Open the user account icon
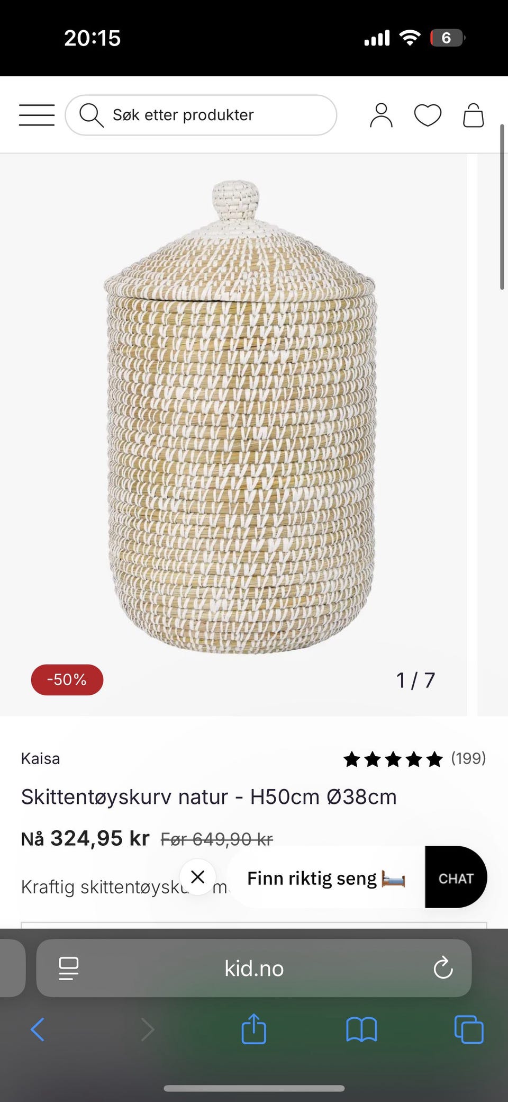Viewport: 508px width, 1102px height. (381, 115)
